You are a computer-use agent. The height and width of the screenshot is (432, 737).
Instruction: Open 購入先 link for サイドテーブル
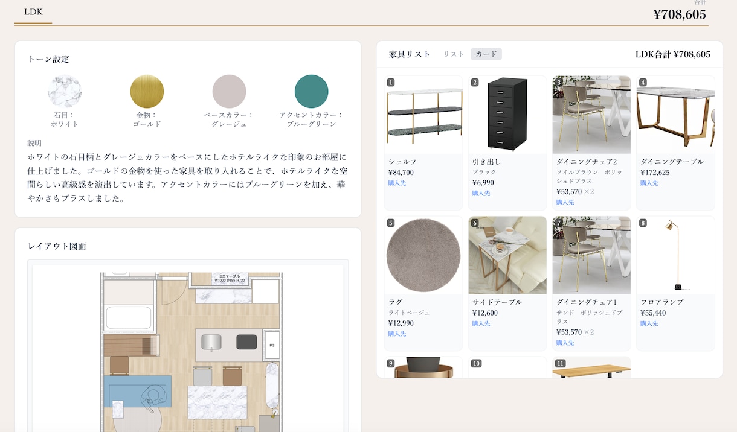coord(481,323)
